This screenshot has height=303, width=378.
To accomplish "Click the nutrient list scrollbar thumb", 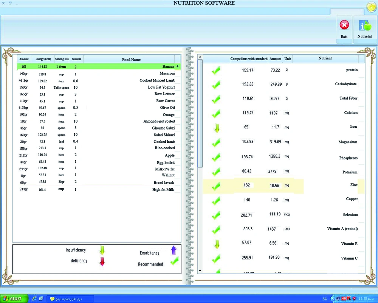I will (200, 114).
